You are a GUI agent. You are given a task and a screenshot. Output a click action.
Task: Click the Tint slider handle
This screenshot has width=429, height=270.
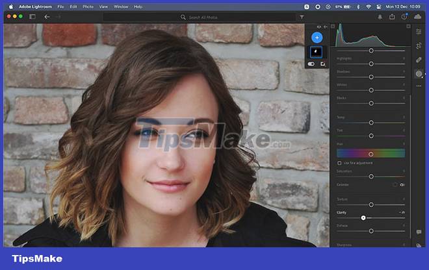click(x=371, y=136)
